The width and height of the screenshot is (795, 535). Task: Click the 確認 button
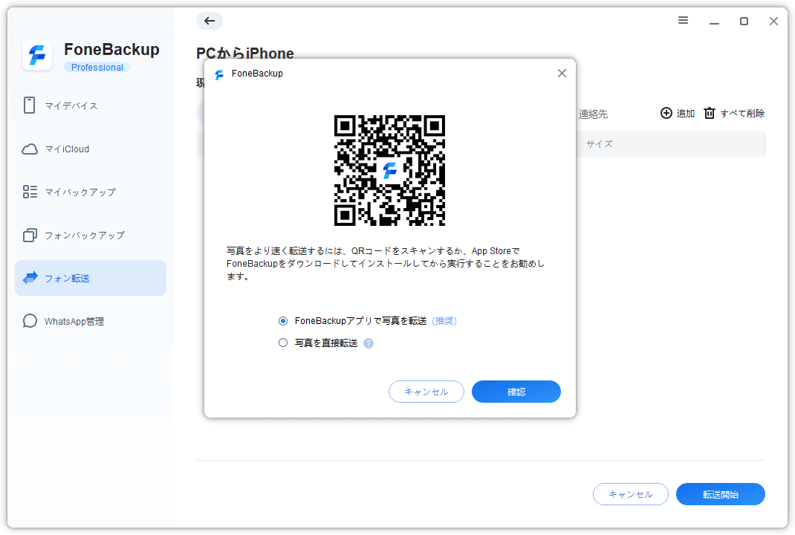tap(516, 392)
